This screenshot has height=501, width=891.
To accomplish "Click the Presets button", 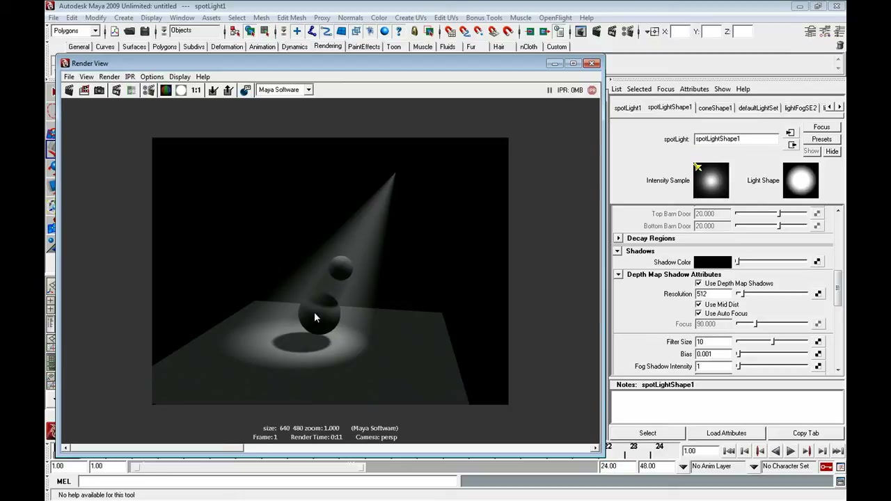I will click(x=821, y=139).
